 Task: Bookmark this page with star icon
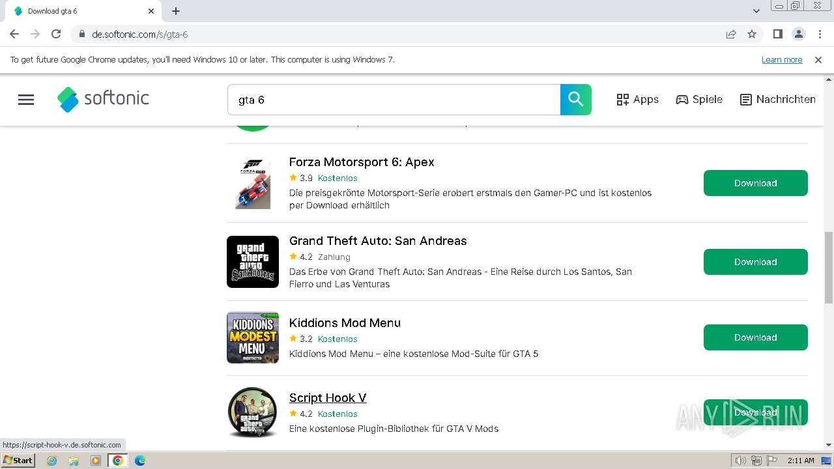coord(752,34)
